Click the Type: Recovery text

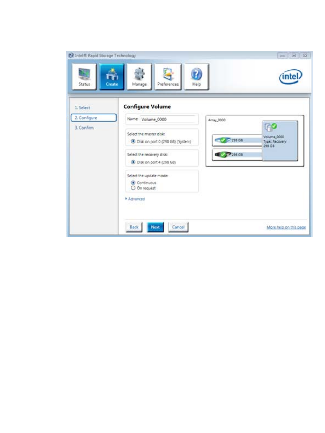tap(275, 141)
